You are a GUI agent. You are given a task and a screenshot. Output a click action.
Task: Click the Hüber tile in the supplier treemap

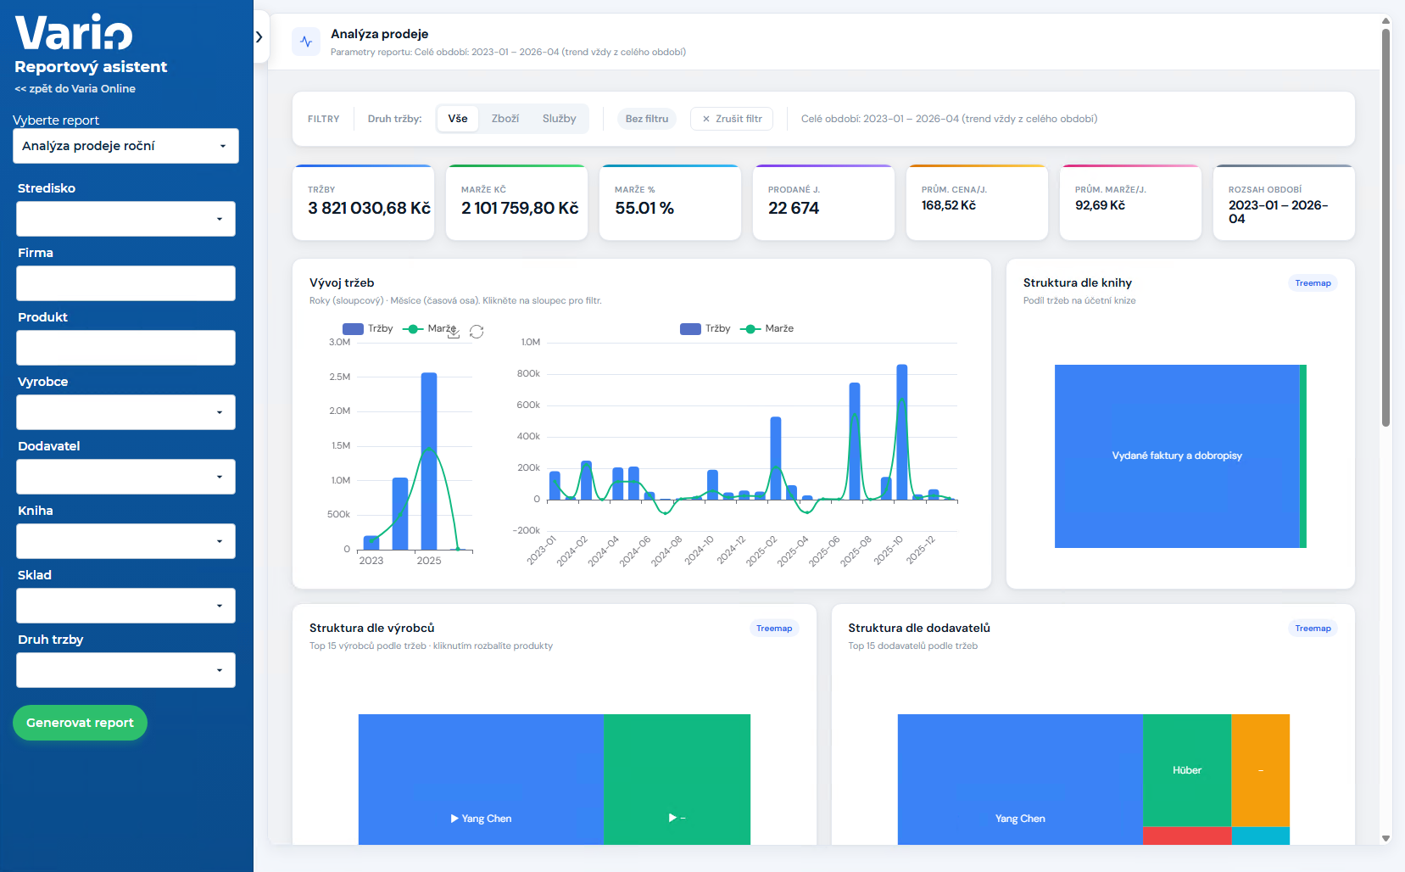point(1186,770)
